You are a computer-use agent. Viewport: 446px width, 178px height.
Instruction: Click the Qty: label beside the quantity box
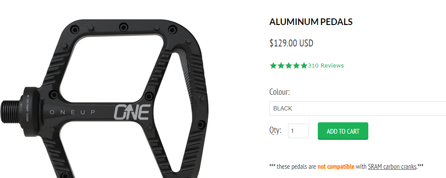[275, 130]
